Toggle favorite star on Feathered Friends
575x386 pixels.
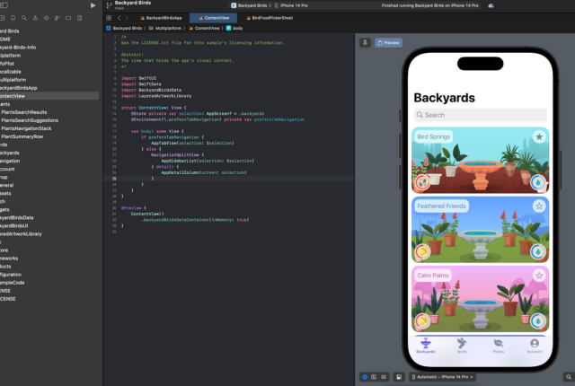tap(539, 206)
